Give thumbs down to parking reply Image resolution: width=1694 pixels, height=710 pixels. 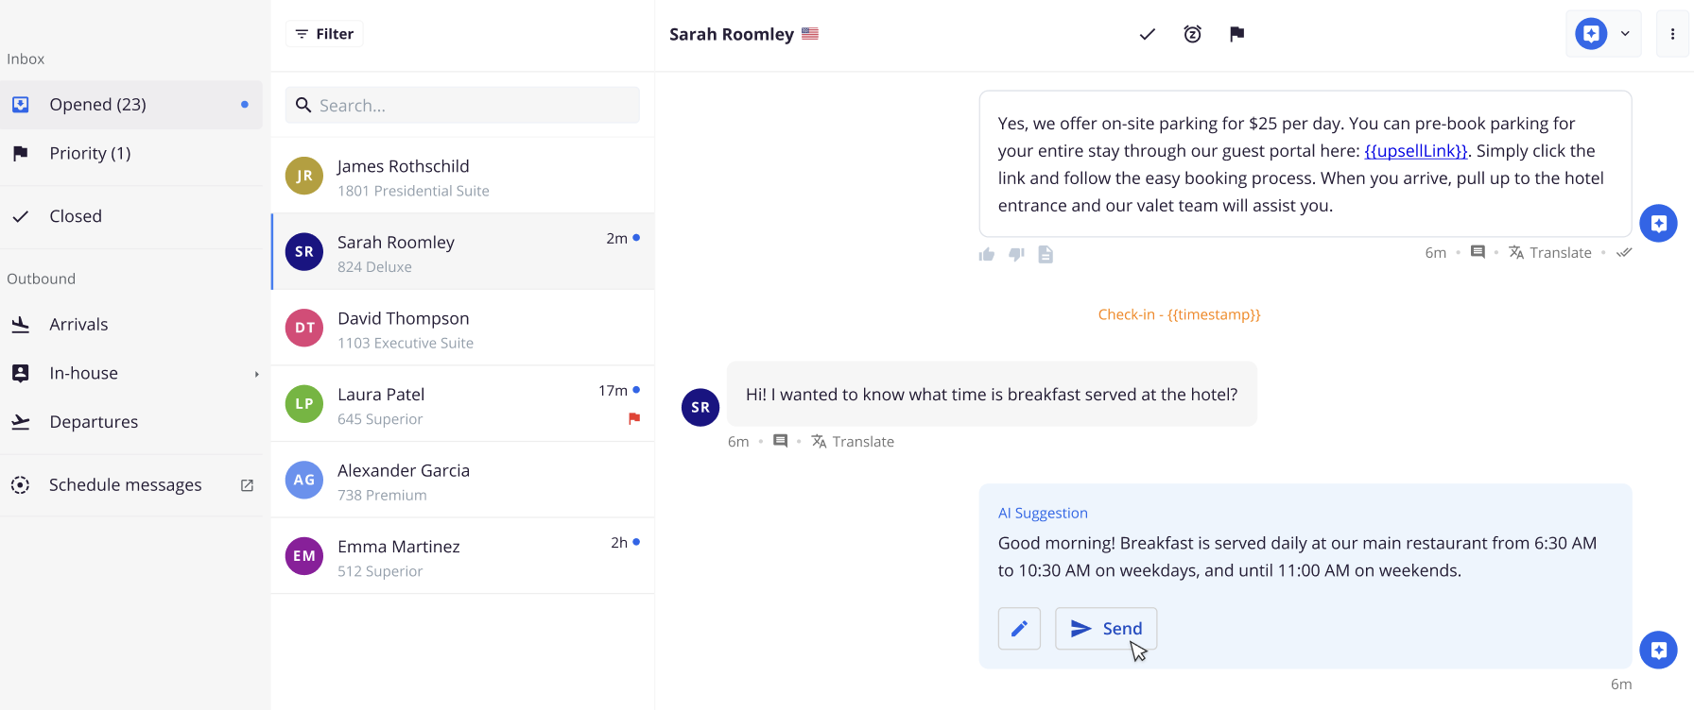(x=1016, y=254)
